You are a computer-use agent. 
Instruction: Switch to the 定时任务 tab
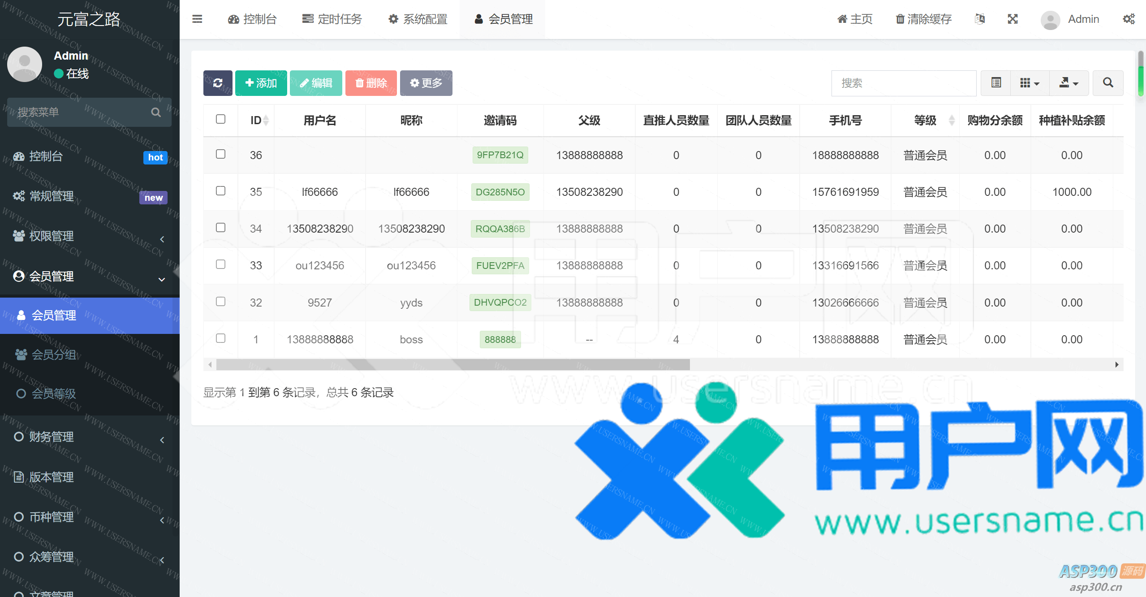pyautogui.click(x=332, y=19)
